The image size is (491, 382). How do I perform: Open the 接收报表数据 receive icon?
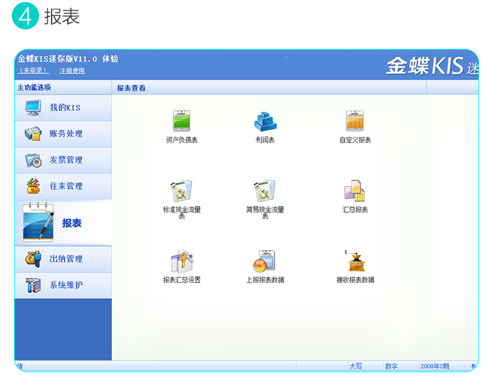355,263
